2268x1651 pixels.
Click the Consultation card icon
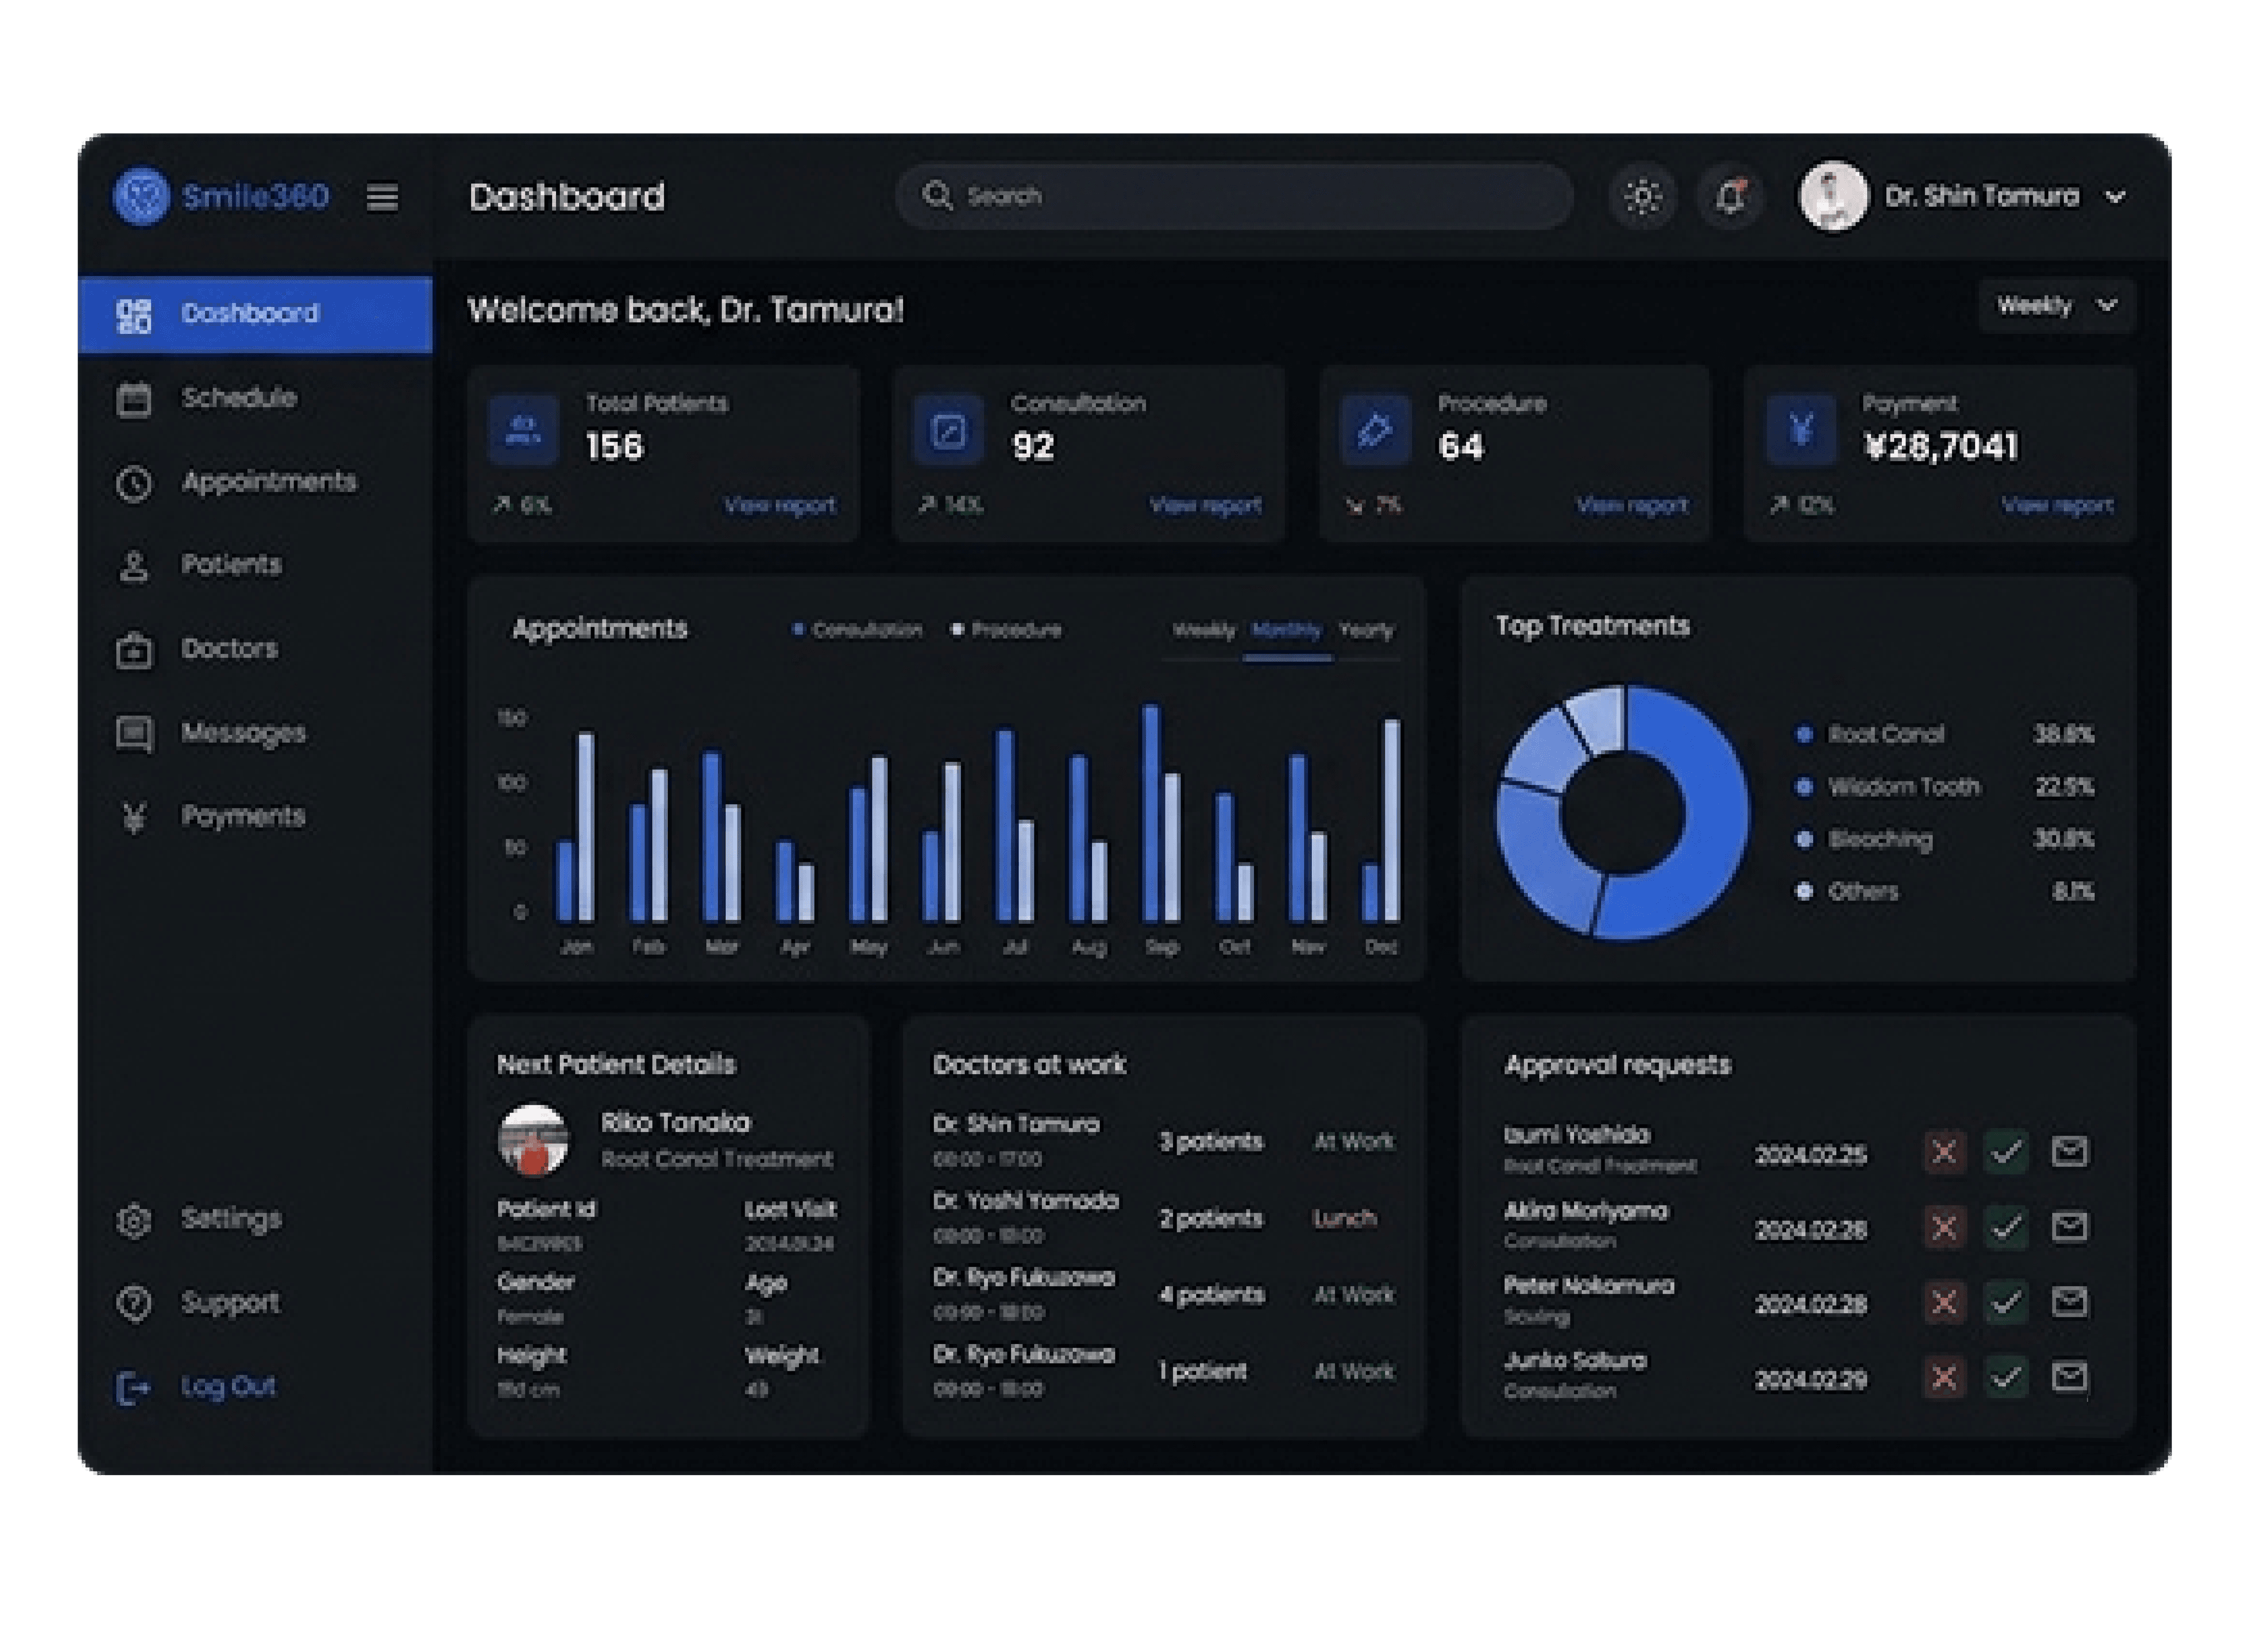point(948,431)
